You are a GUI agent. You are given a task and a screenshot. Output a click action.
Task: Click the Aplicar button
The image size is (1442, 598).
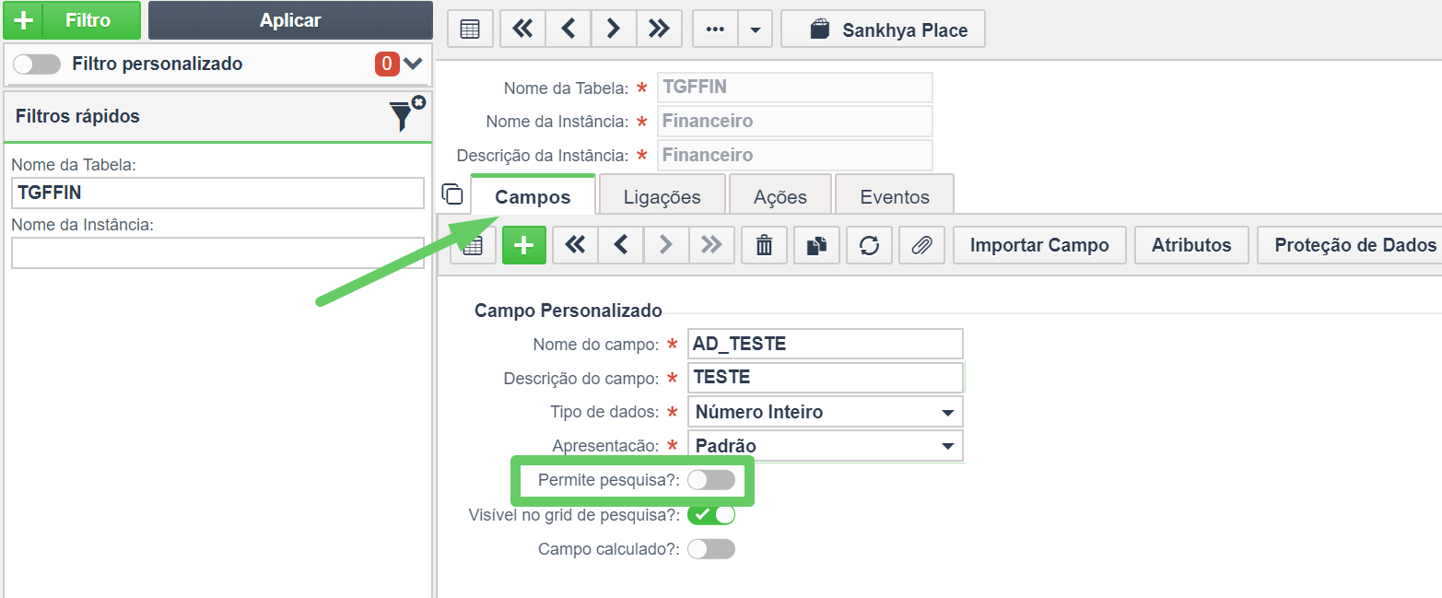(290, 20)
